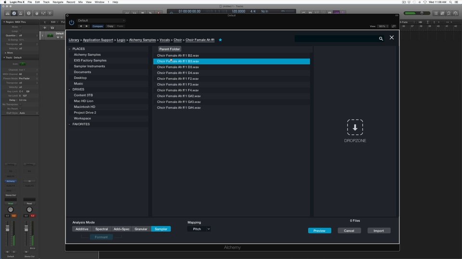Add current folder to favorites with star
Screen dimensions: 462x259
[x=220, y=40]
